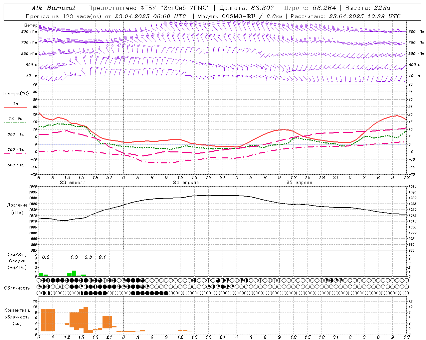This screenshot has height=340, width=426.
Task: Click the "Рассчитано" calculation timestamp
Action: 345,16
